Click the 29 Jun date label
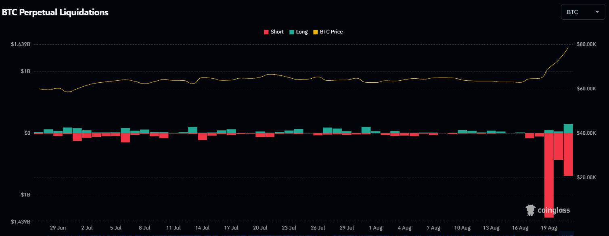 [x=58, y=228]
